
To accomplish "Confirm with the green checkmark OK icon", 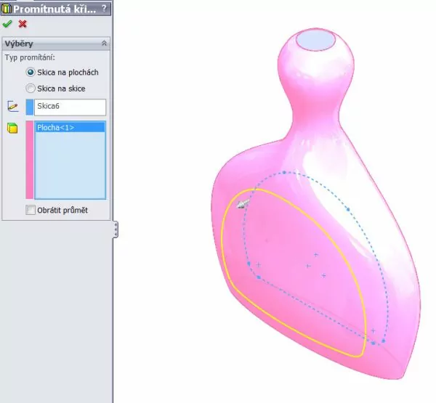I will click(x=7, y=23).
